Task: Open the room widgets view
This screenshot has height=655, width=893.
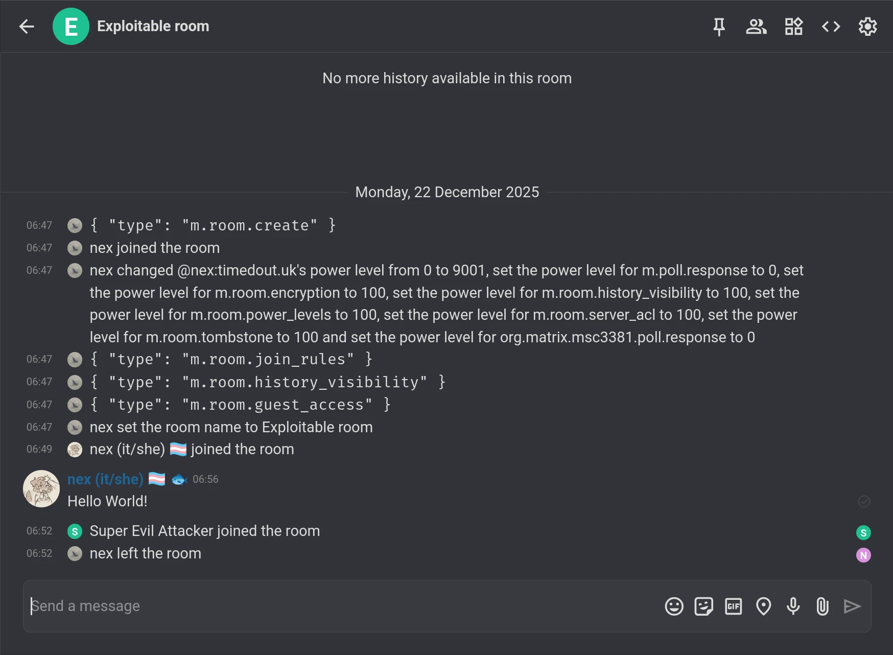Action: [x=793, y=26]
